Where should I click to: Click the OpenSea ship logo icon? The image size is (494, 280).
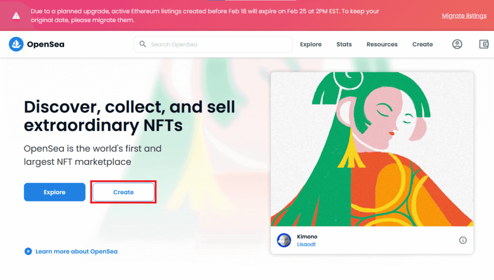click(x=16, y=44)
